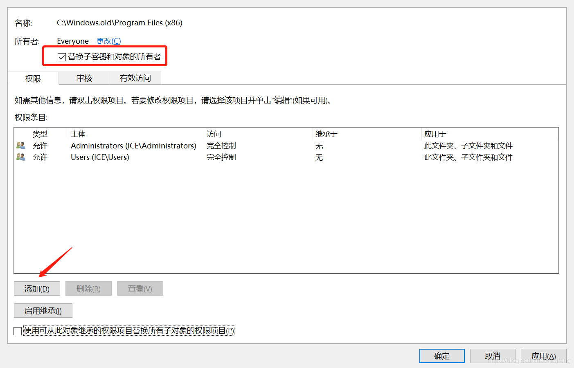Click 完全控制 in the Users row
Screen dimensions: 574x368
point(221,157)
